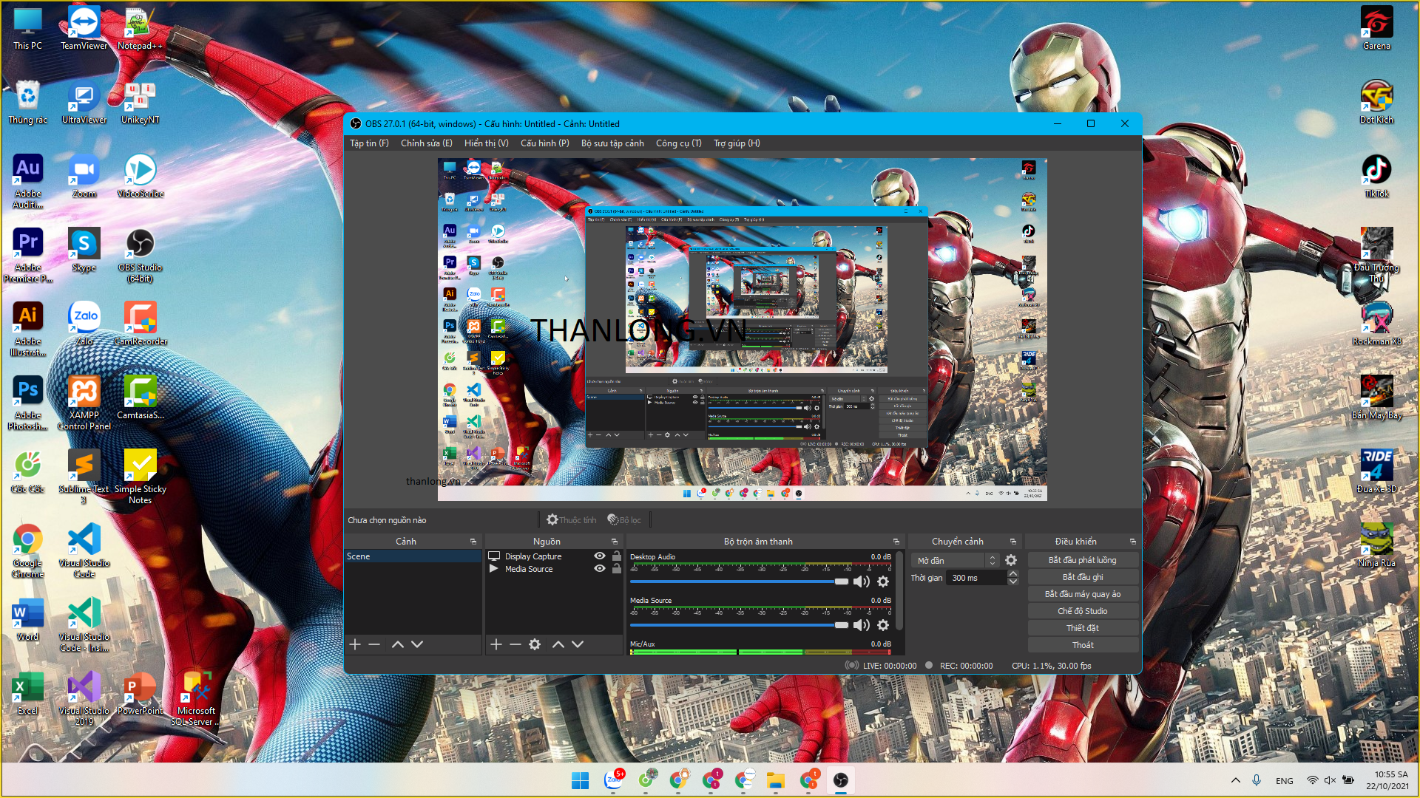1420x798 pixels.
Task: Remove selected scene with minus icon
Action: tap(374, 644)
